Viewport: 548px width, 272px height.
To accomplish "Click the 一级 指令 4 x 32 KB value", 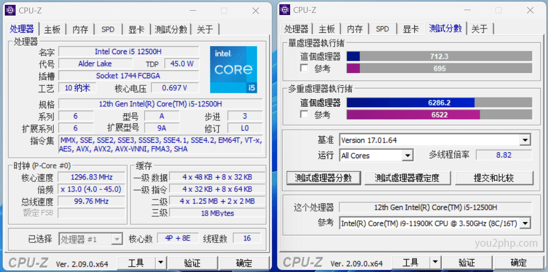I will [x=217, y=189].
